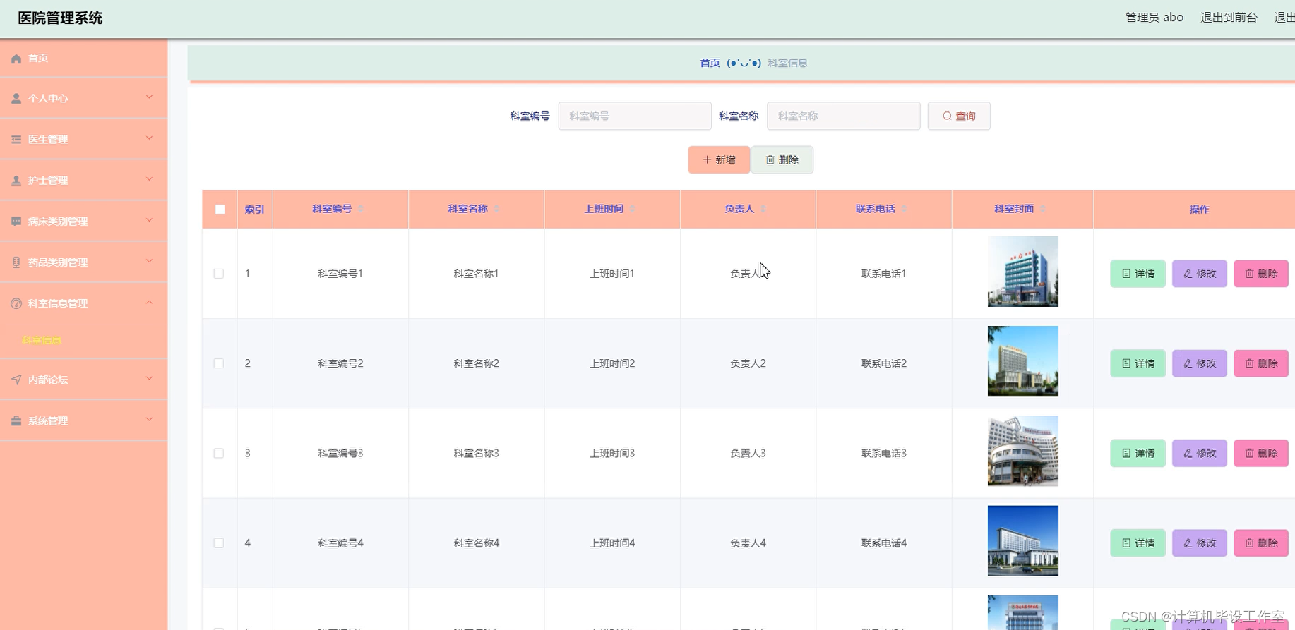Click the icon beside 药品类别管理
Viewport: 1295px width, 630px height.
[x=16, y=262]
